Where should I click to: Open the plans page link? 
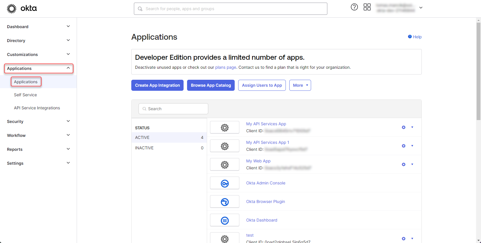[225, 67]
